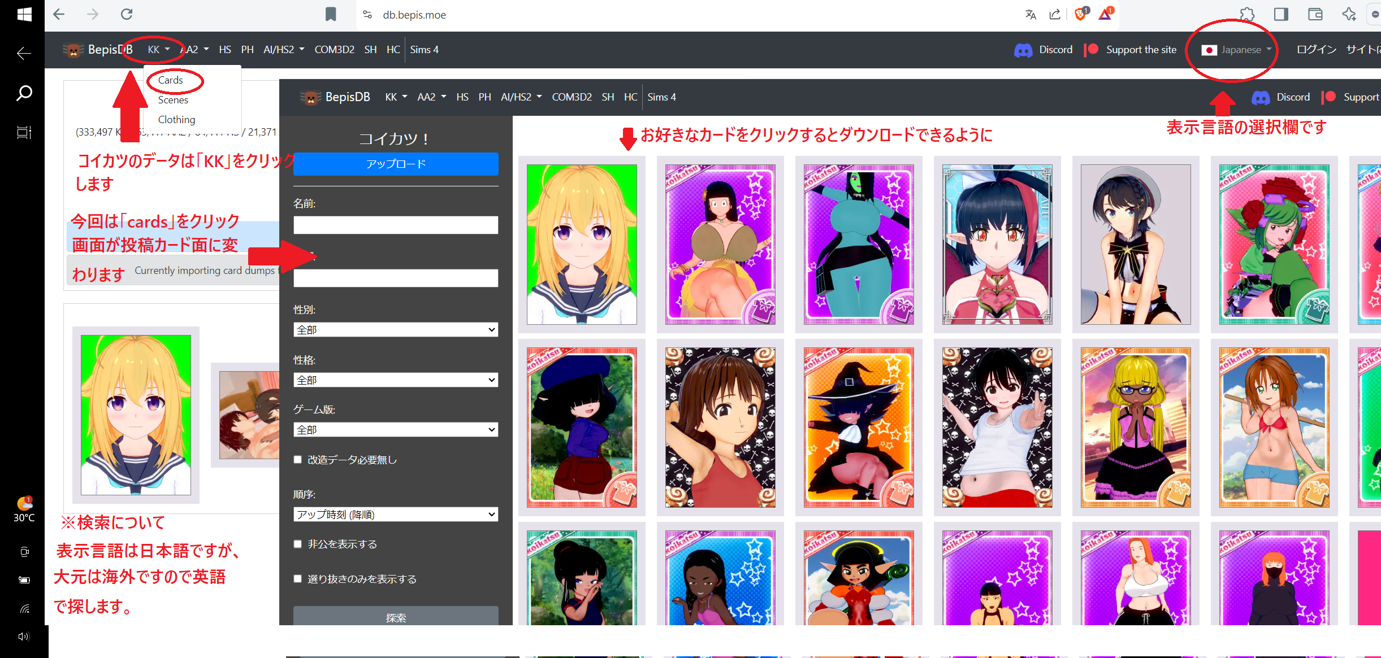
Task: Reload the db.bepis.moe page
Action: point(127,14)
